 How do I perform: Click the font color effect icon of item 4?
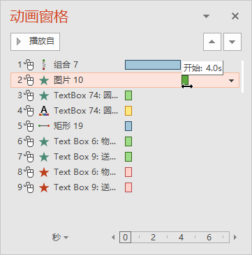click(44, 111)
